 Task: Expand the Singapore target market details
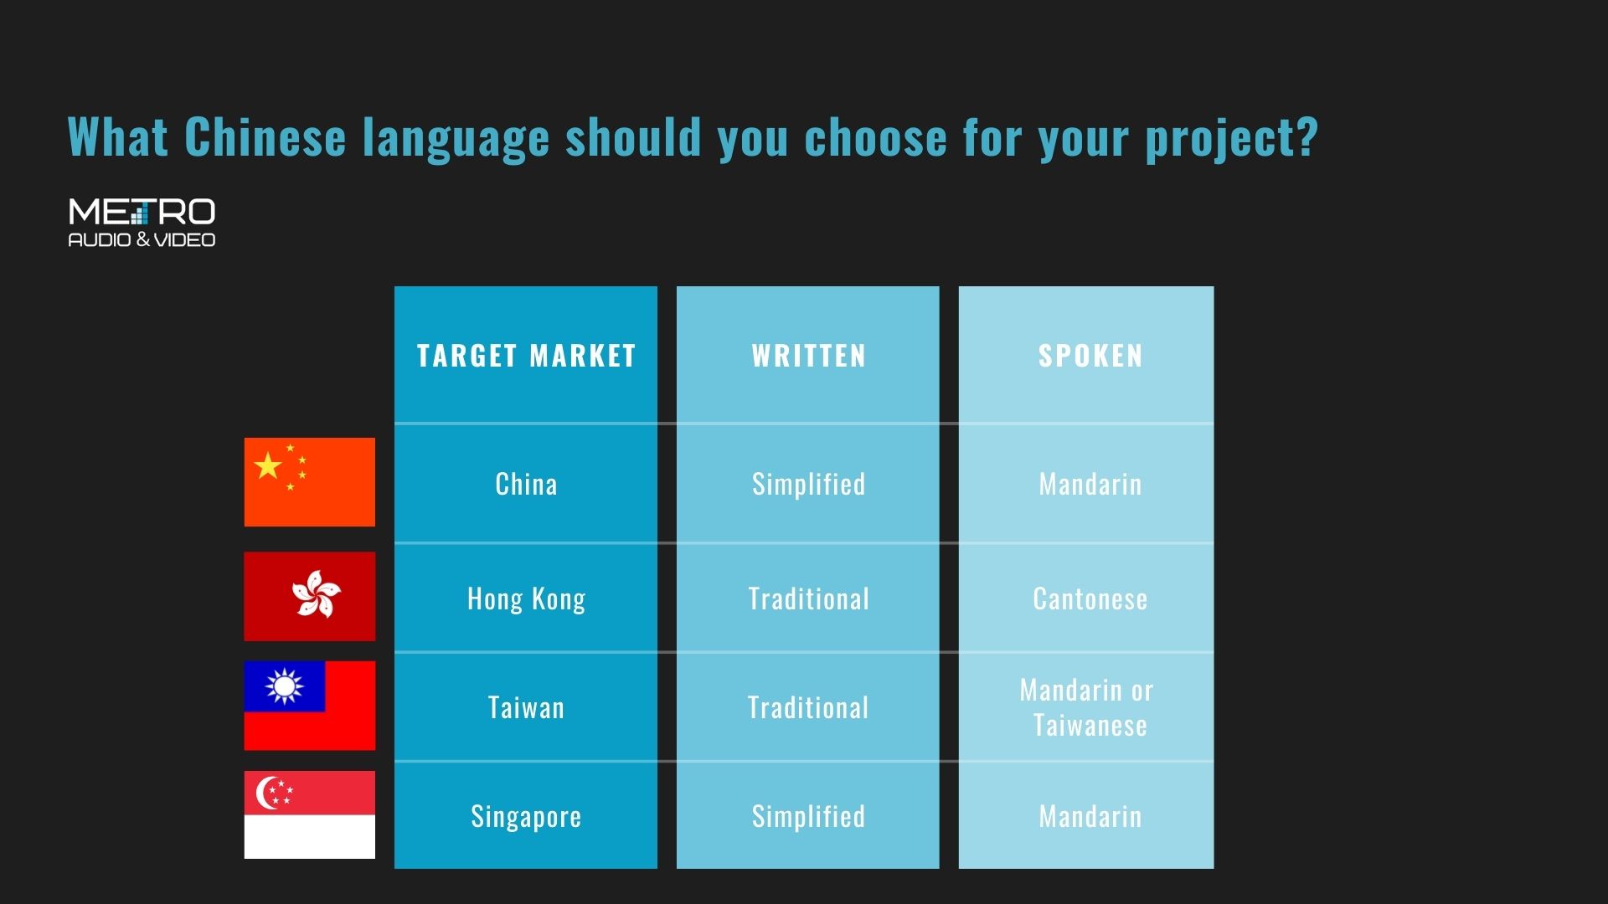click(526, 817)
